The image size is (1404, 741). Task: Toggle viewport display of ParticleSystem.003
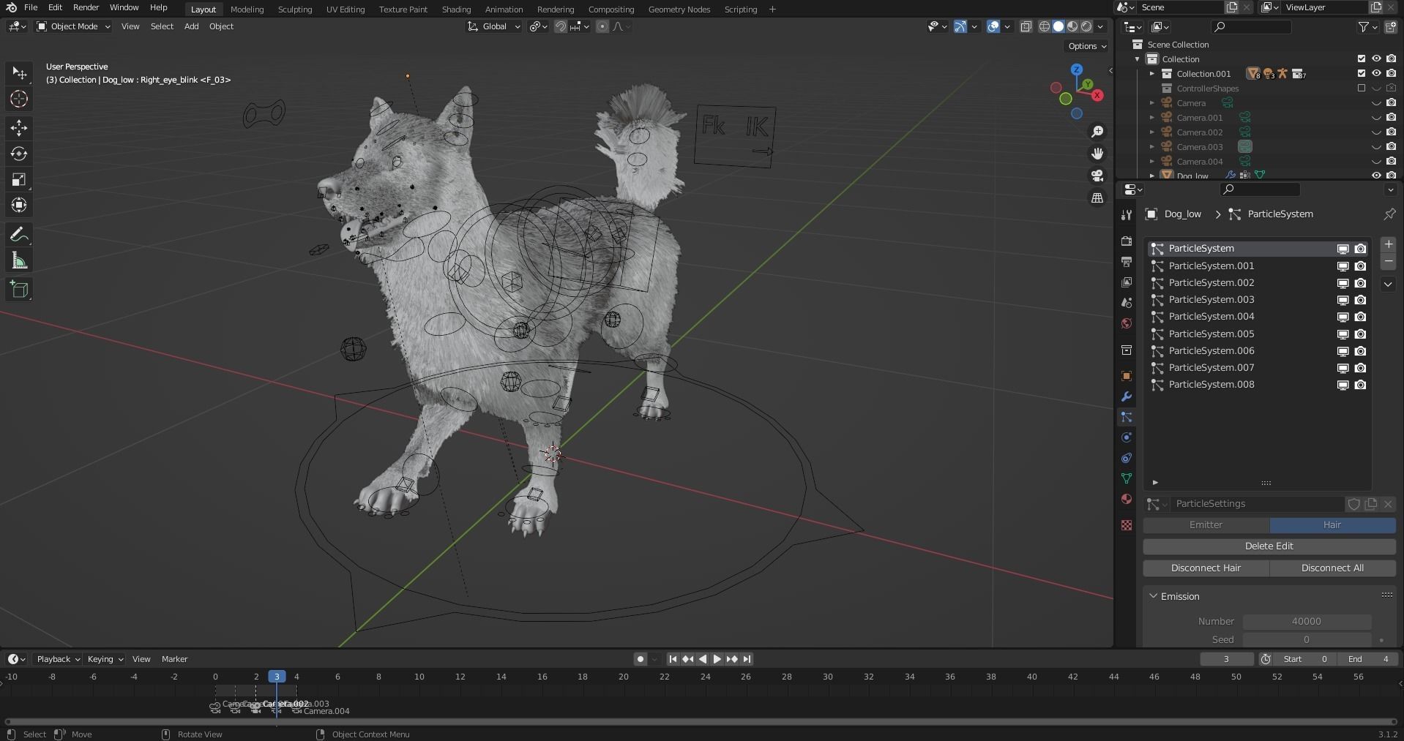[1343, 300]
